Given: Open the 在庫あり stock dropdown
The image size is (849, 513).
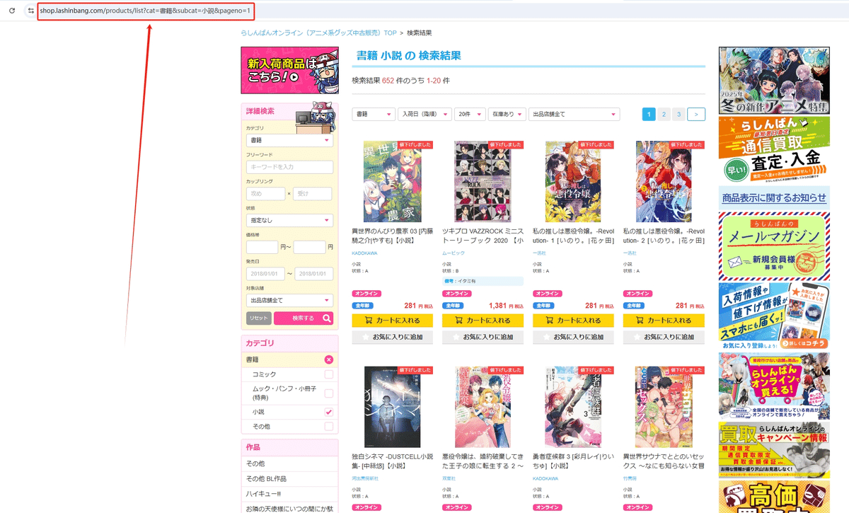Looking at the screenshot, I should (507, 114).
